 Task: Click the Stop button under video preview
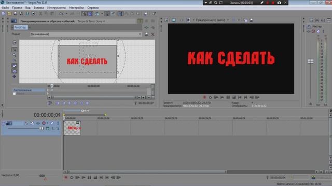(x=234, y=97)
